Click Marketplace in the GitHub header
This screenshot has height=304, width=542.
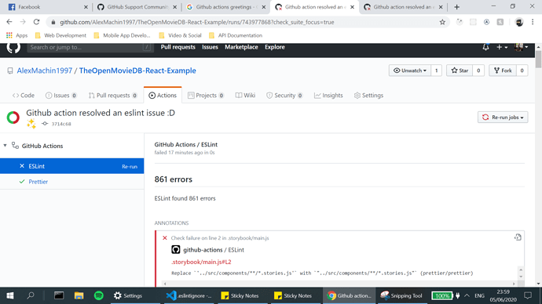coord(241,47)
